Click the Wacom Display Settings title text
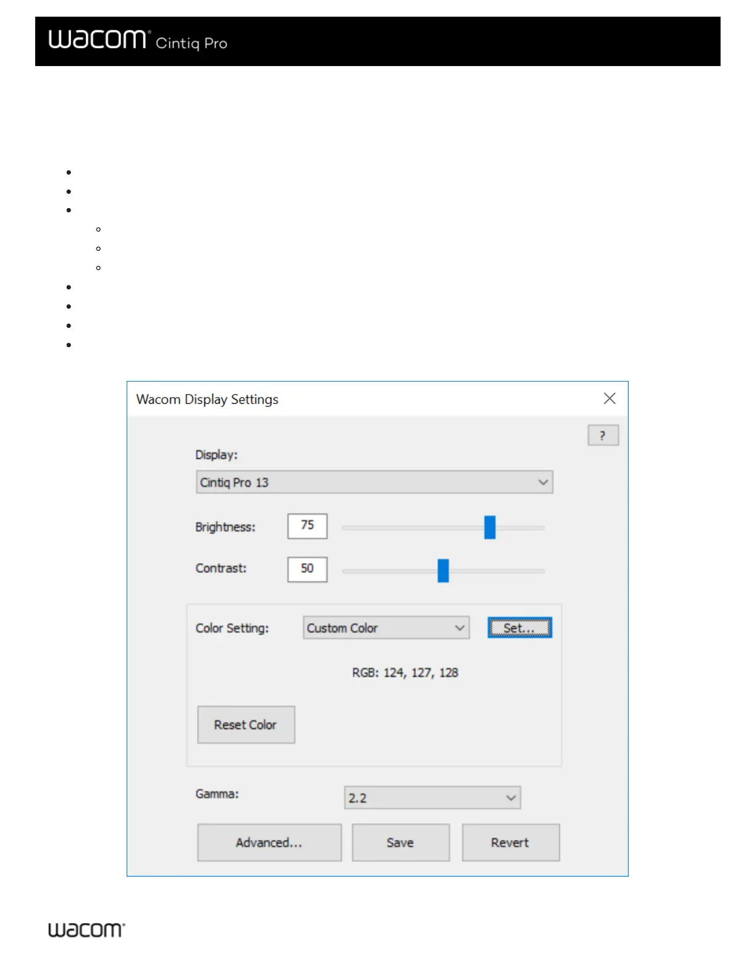756x978 pixels. pos(208,399)
